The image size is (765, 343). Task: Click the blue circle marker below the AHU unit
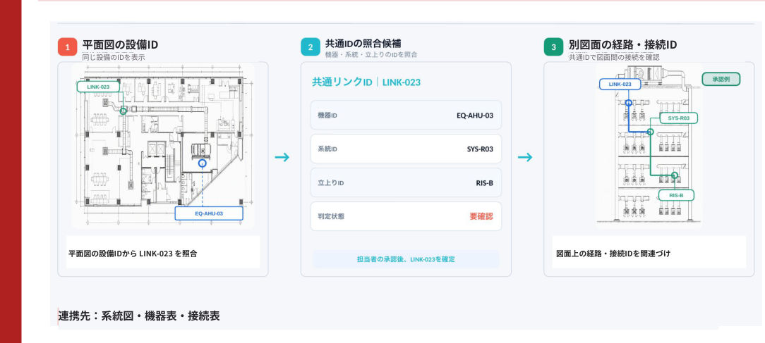(x=203, y=163)
